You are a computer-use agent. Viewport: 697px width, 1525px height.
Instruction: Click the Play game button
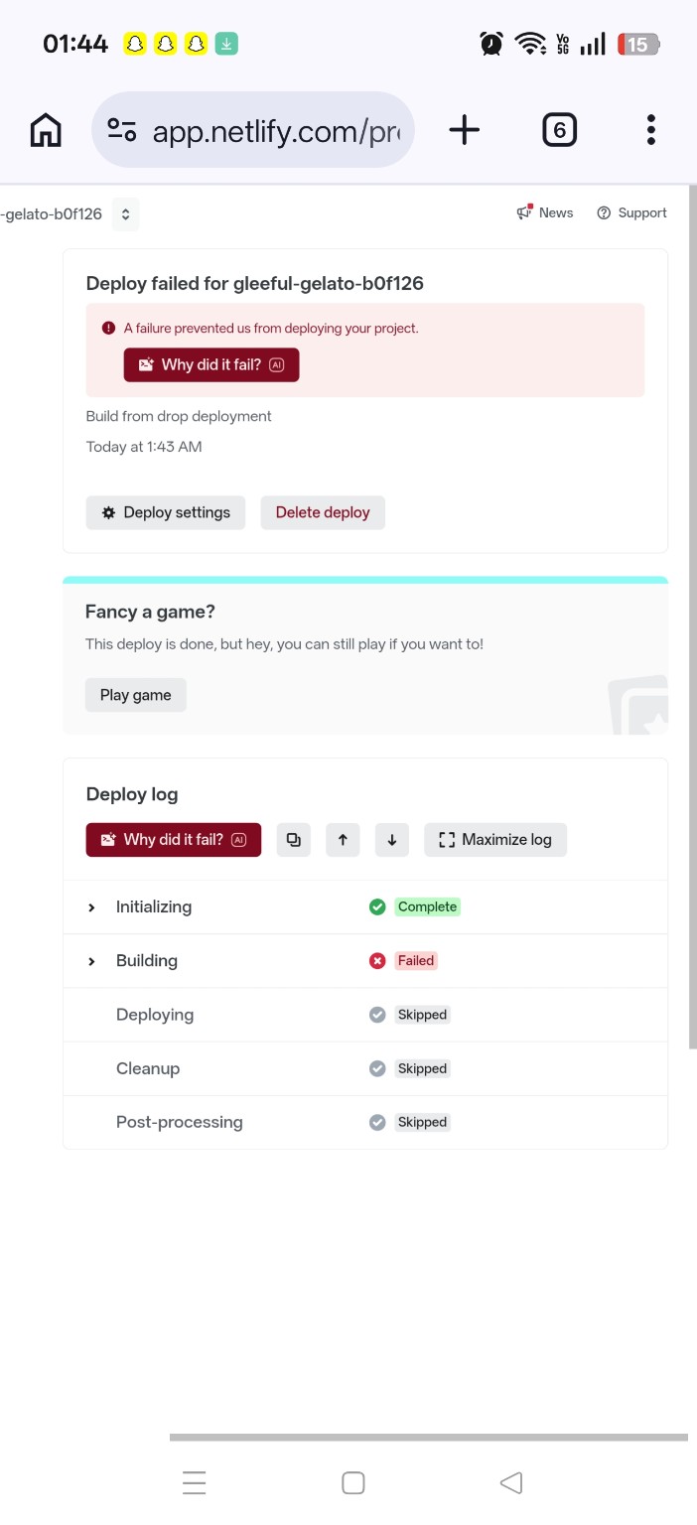pyautogui.click(x=136, y=695)
